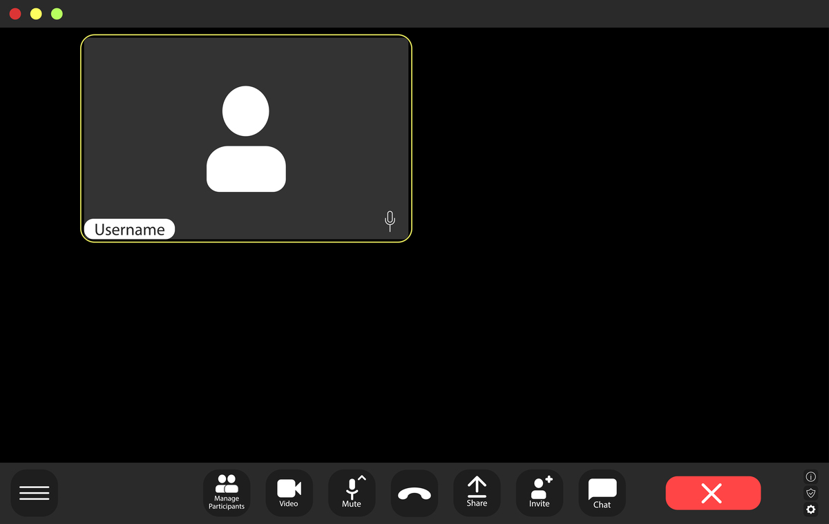This screenshot has height=524, width=829.
Task: Hang up with the phone icon
Action: [x=414, y=493]
